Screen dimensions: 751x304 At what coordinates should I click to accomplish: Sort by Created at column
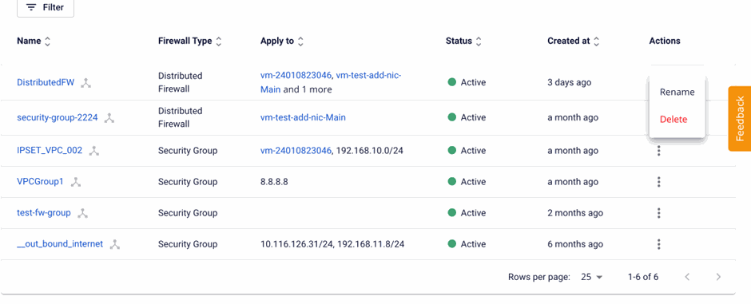(596, 41)
